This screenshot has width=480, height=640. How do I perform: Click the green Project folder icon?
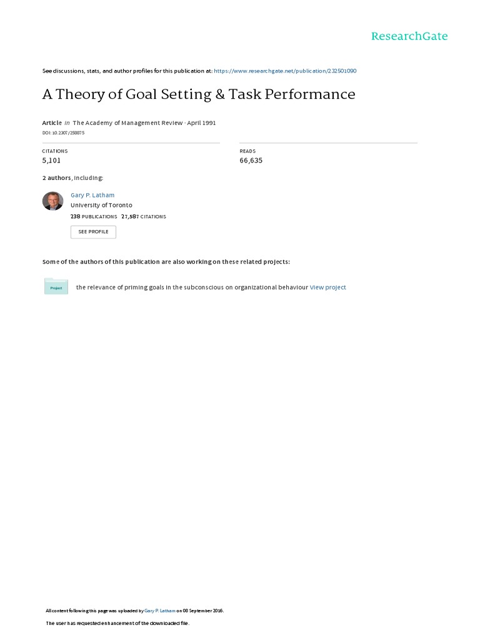[x=56, y=287]
